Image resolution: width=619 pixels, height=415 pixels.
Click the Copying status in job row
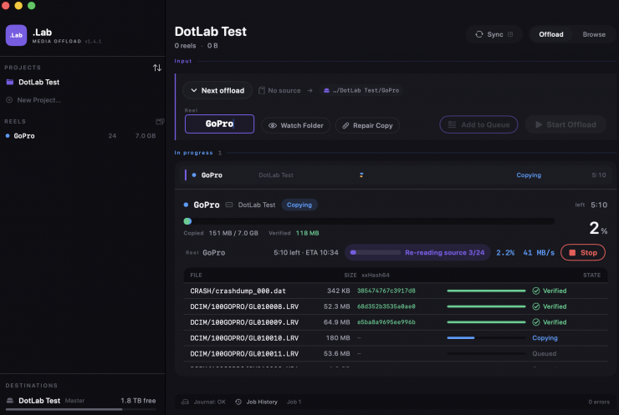[529, 175]
